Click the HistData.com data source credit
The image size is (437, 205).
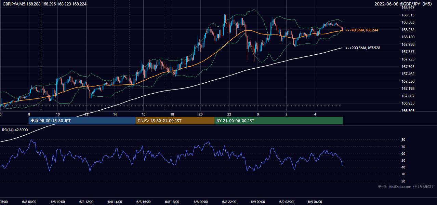pos(406,187)
